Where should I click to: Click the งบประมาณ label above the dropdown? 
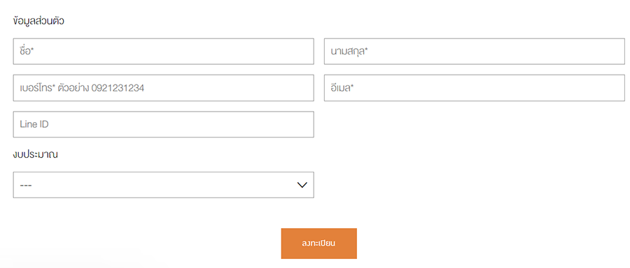36,155
